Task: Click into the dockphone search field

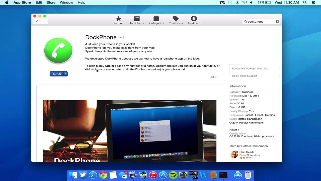Action: click(261, 22)
